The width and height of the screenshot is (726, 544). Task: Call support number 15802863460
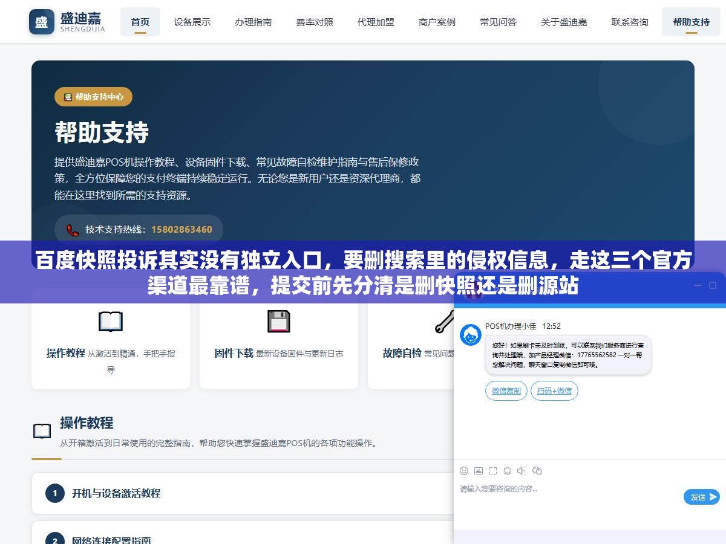[x=181, y=230]
